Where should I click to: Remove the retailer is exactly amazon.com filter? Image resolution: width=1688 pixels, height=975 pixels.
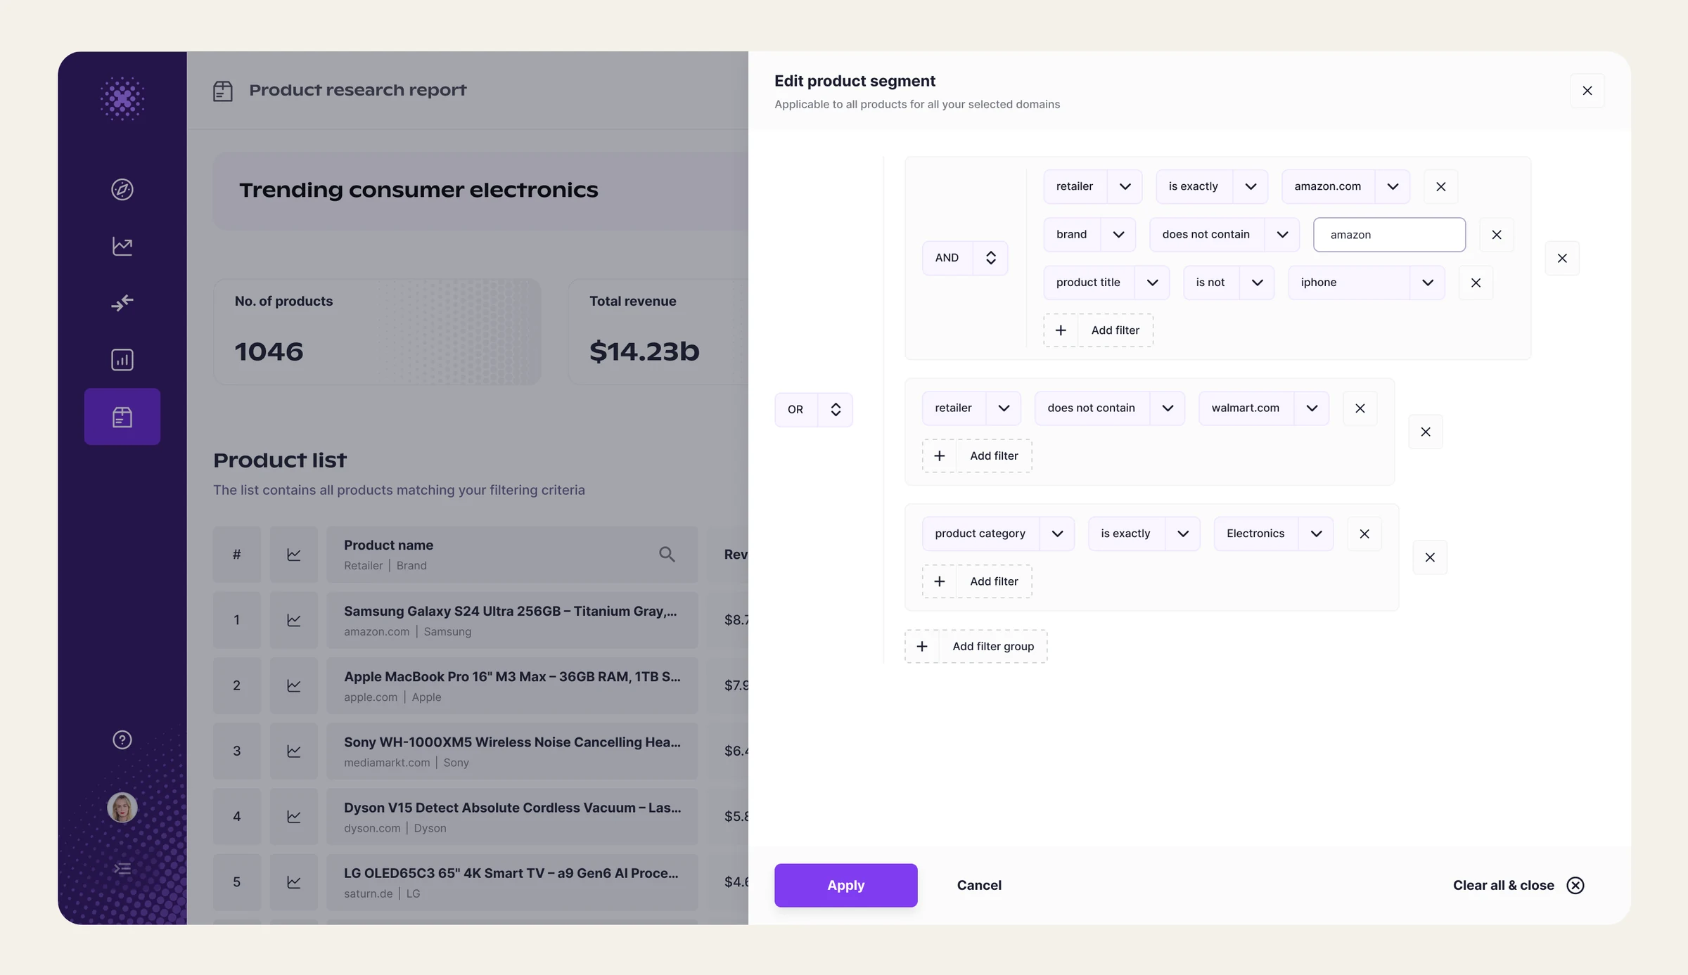[x=1441, y=186]
